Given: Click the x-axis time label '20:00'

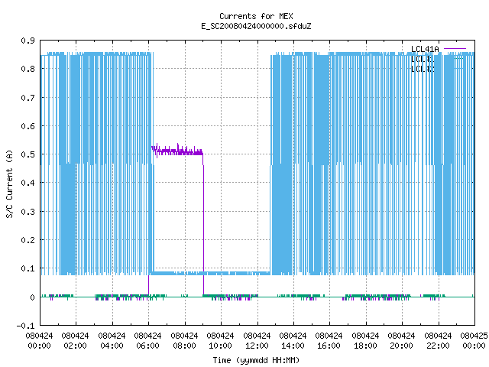Looking at the screenshot, I should (x=401, y=346).
